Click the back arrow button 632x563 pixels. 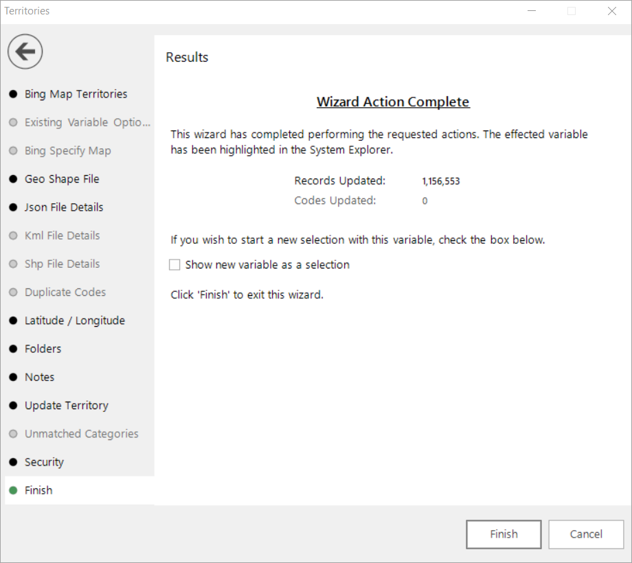coord(25,51)
